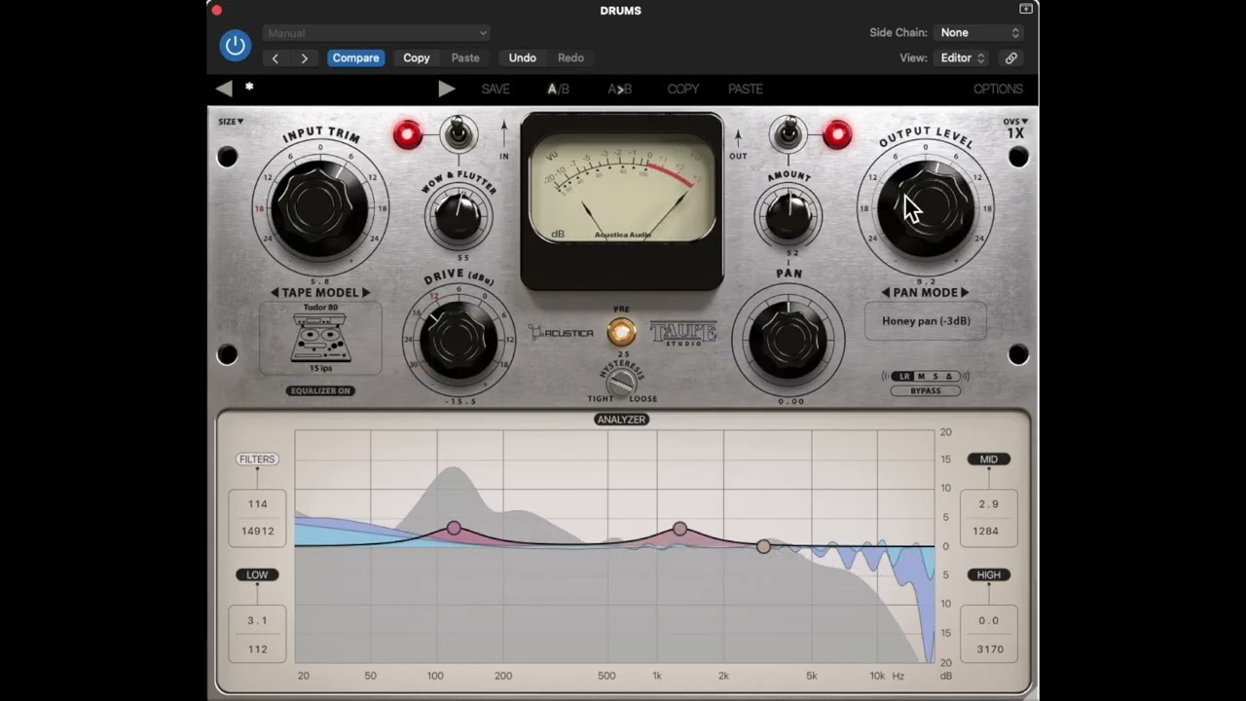Click the Copy button in the Logic header

pyautogui.click(x=417, y=58)
